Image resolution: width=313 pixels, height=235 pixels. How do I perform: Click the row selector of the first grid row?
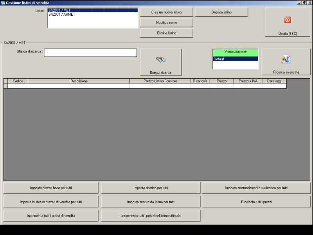tap(5, 86)
